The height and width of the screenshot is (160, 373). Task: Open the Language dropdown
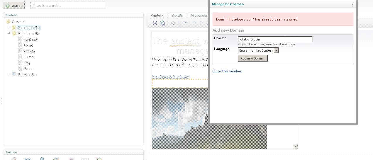pyautogui.click(x=276, y=50)
